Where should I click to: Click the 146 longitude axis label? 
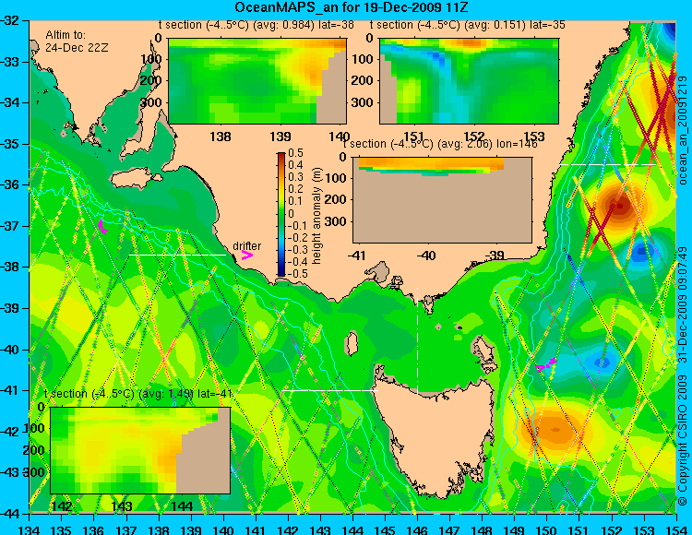(x=417, y=529)
